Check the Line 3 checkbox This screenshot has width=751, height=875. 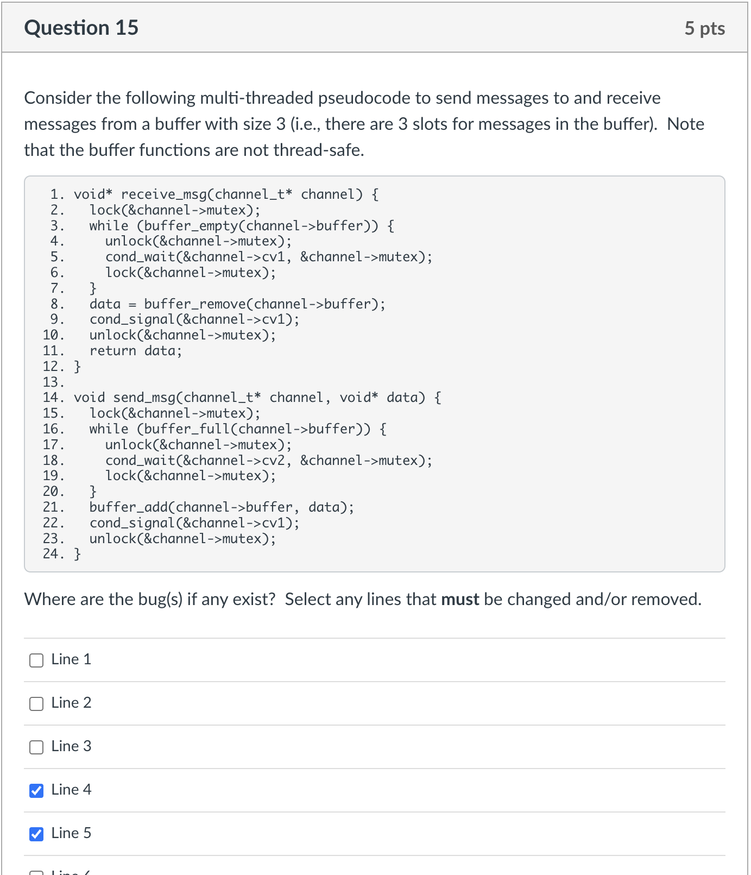coord(36,747)
